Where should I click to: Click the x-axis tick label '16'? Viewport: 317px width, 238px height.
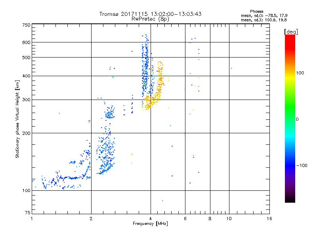tap(269, 219)
